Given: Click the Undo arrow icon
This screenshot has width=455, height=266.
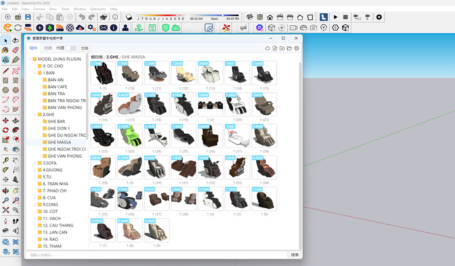Looking at the screenshot, I should (x=81, y=17).
